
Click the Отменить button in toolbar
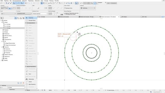pyautogui.click(x=113, y=3)
